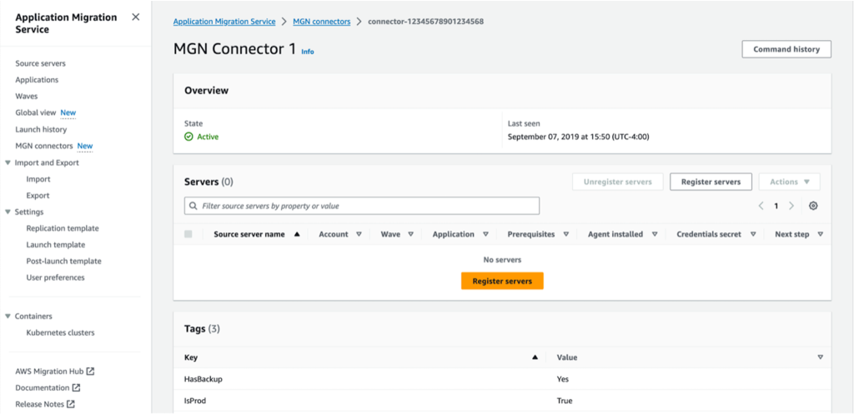This screenshot has width=854, height=414.
Task: Close the Application Migration Service side panel
Action: (136, 17)
